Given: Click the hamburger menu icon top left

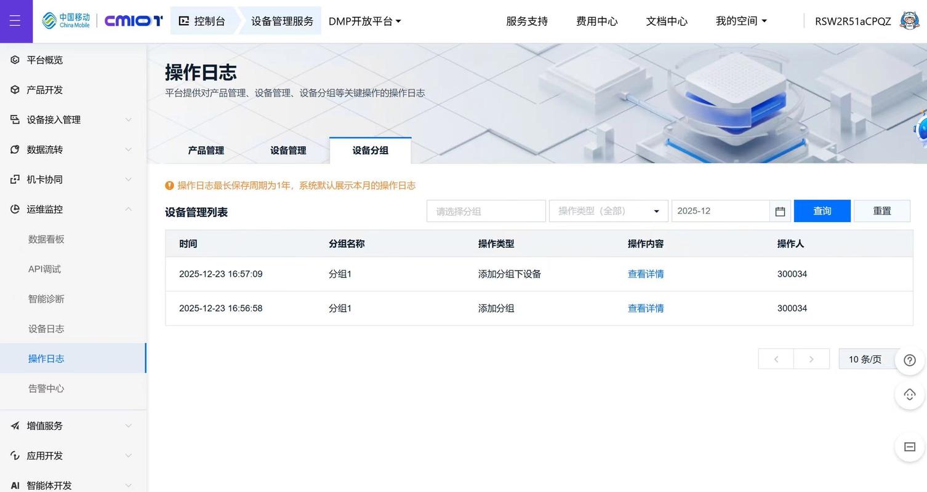Looking at the screenshot, I should [16, 20].
